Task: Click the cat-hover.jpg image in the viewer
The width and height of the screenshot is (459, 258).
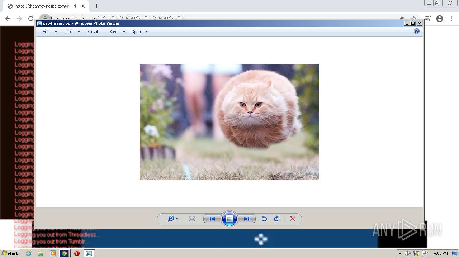Action: pyautogui.click(x=229, y=122)
